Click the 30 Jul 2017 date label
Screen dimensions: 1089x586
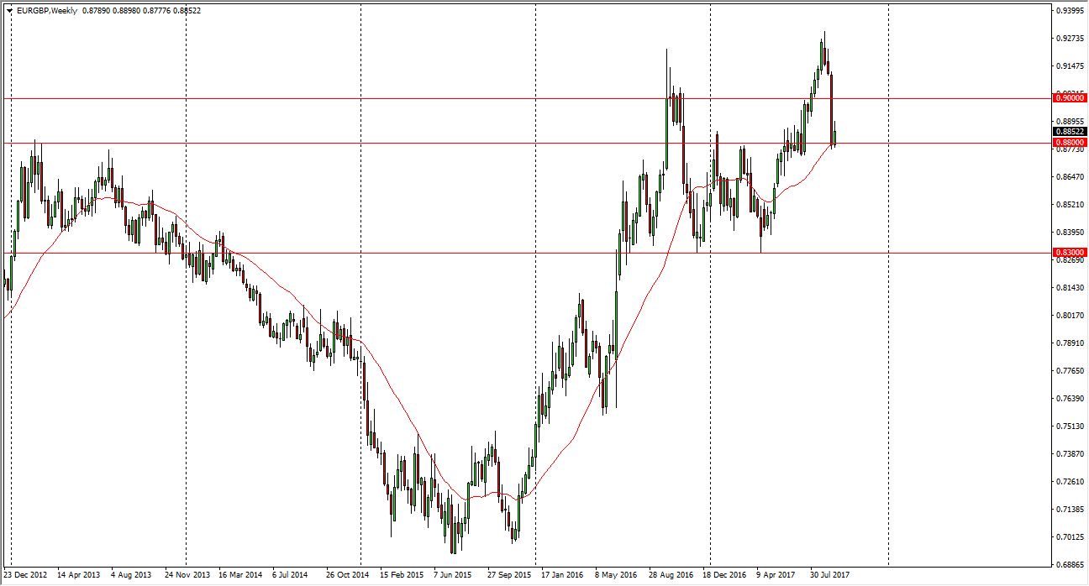click(x=831, y=575)
